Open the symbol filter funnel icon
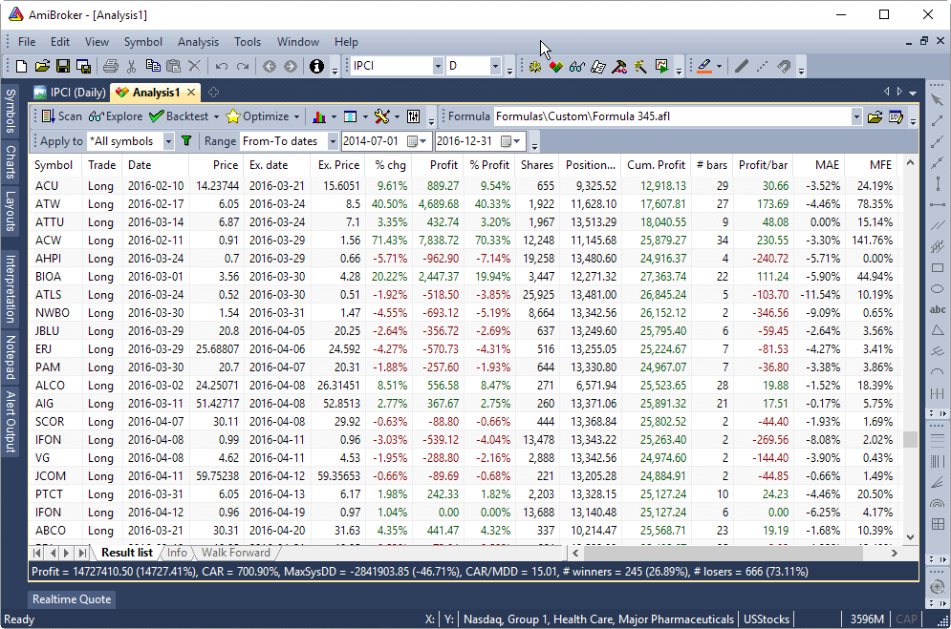951x629 pixels. [185, 139]
